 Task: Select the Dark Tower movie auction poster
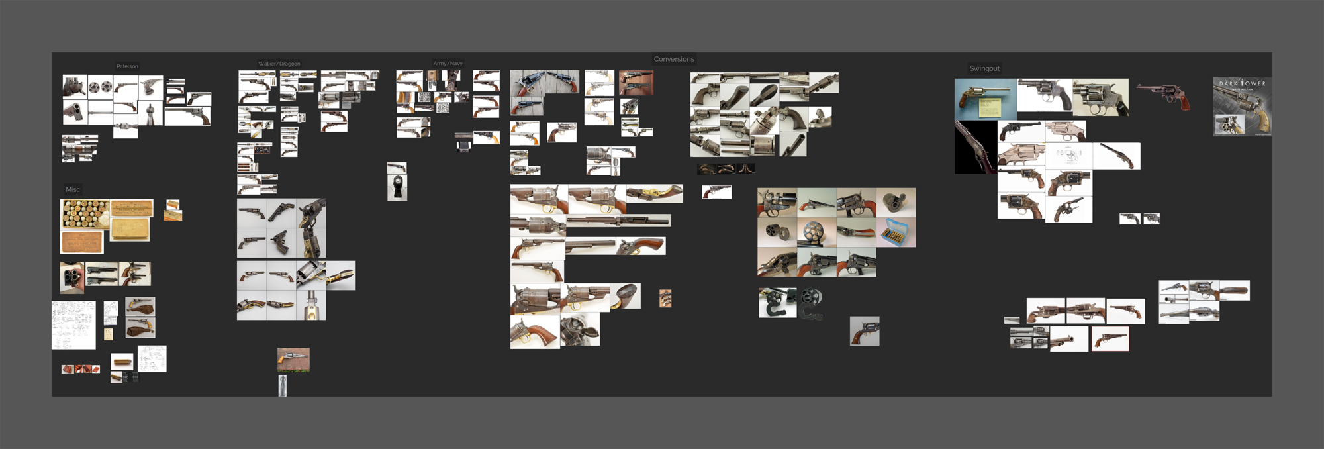[x=1243, y=107]
